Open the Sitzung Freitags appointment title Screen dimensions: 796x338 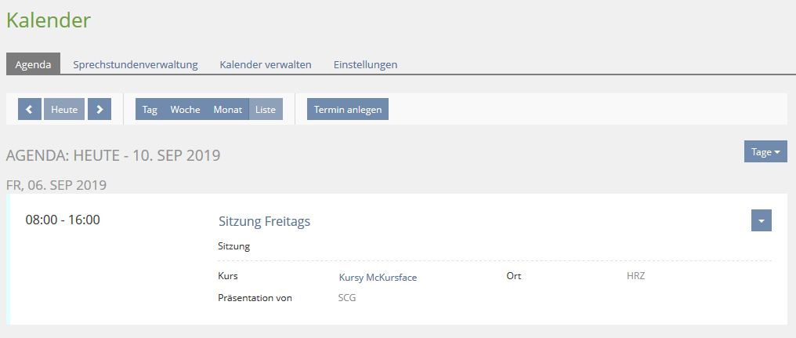264,221
